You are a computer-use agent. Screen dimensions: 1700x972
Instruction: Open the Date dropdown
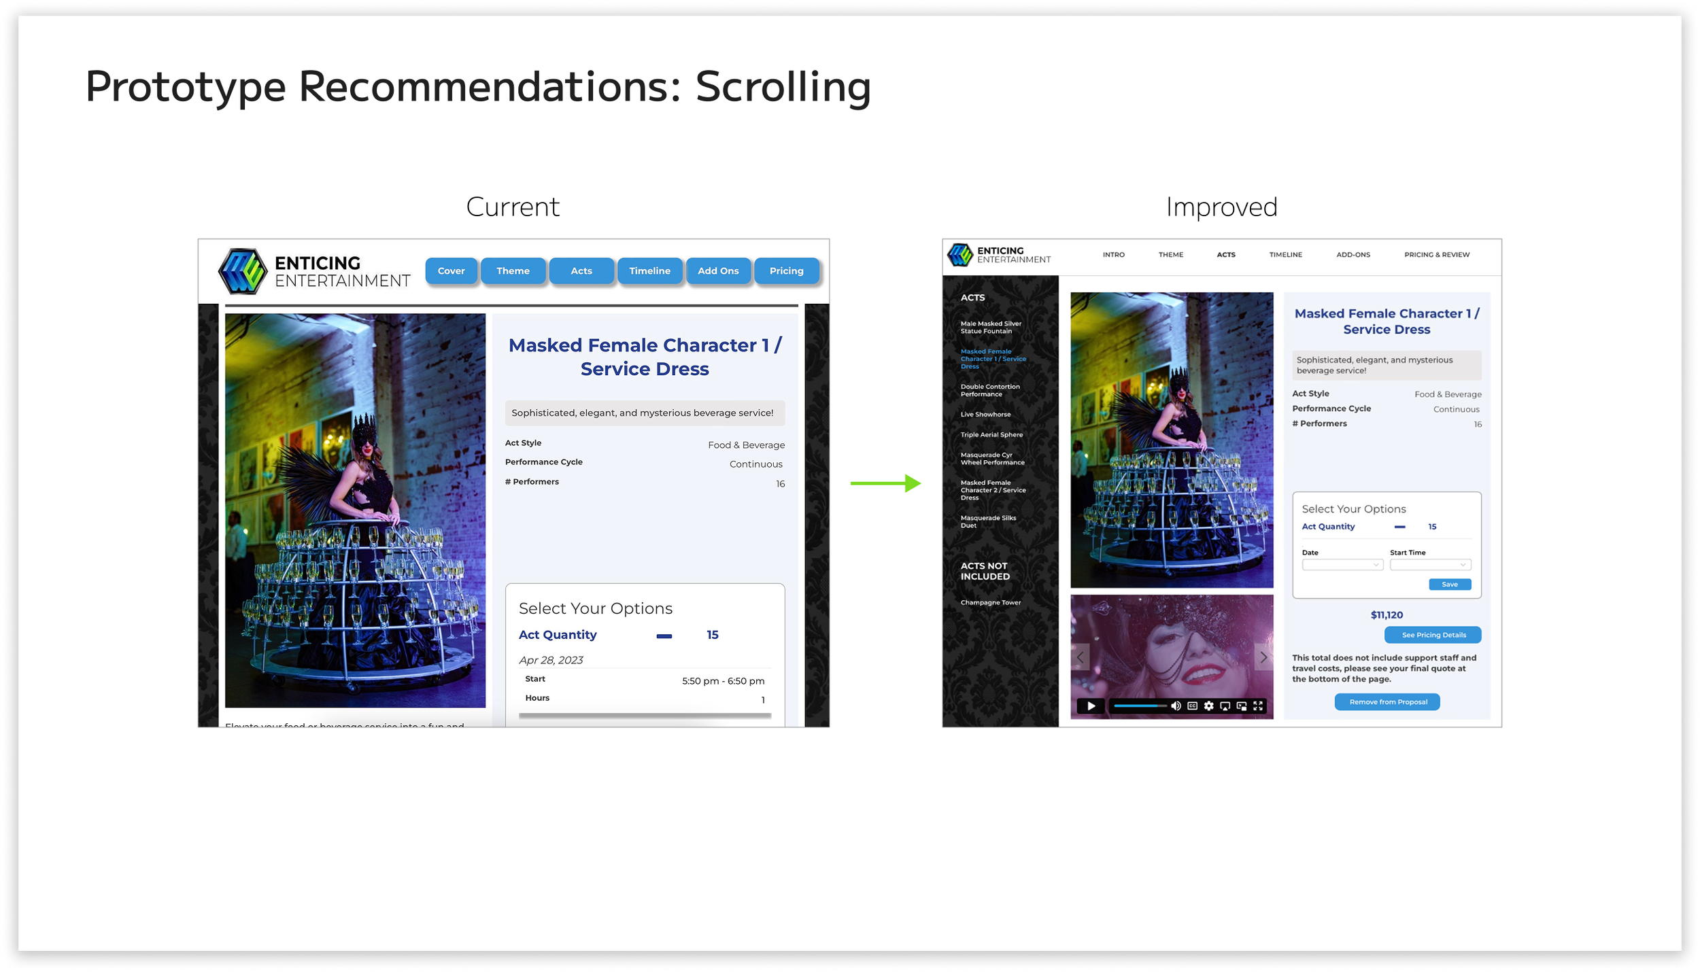(1342, 565)
